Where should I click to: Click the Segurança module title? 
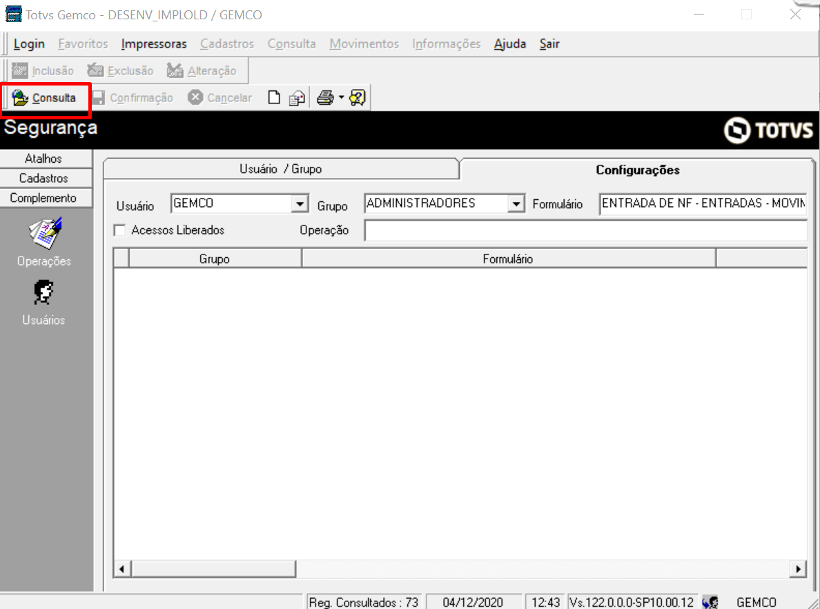[50, 128]
